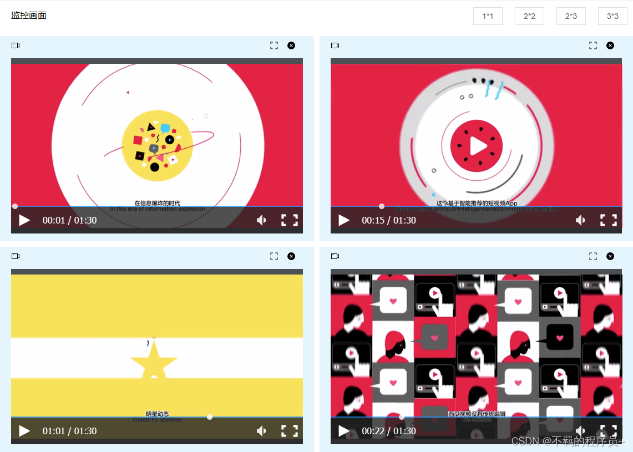Screen dimensions: 633x452
Task: Click the camera icon on the first monitor panel
Action: 15,45
